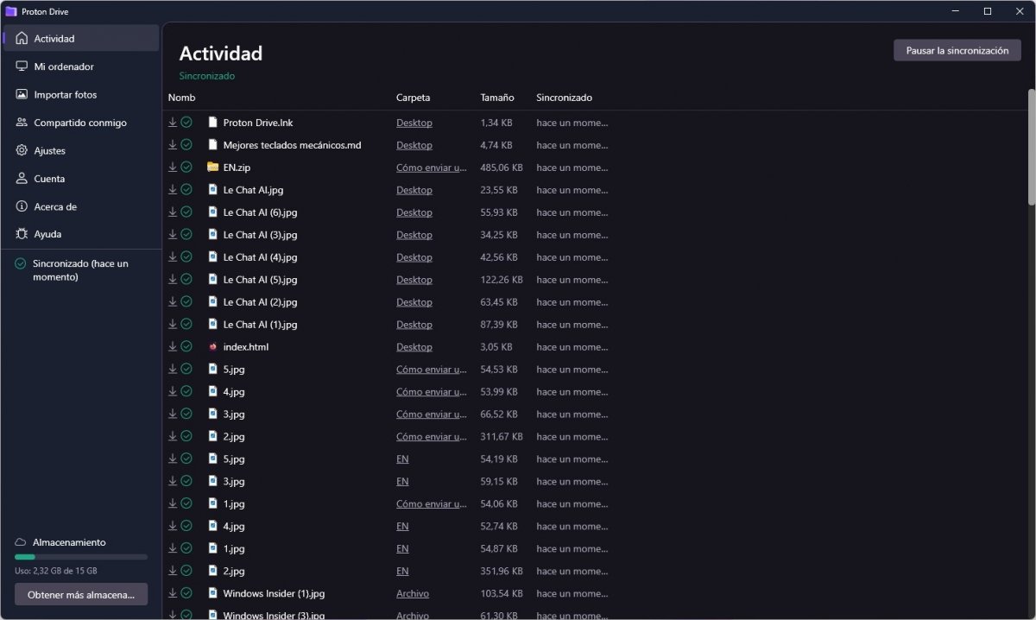1036x620 pixels.
Task: Click download arrow icon for Proton Drive.lnk
Action: pos(173,123)
